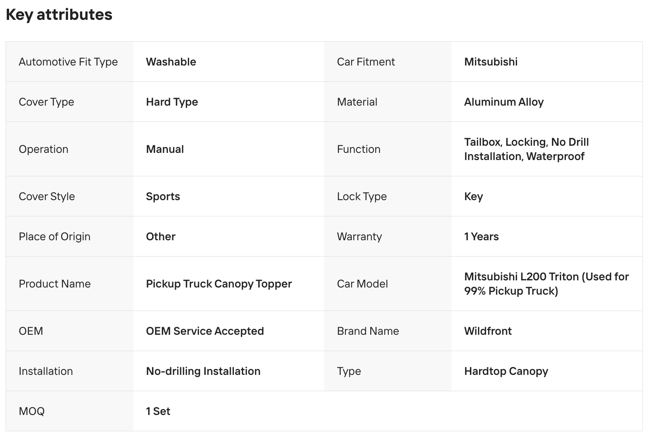Select the Car Model label
This screenshot has width=652, height=440.
click(x=362, y=284)
